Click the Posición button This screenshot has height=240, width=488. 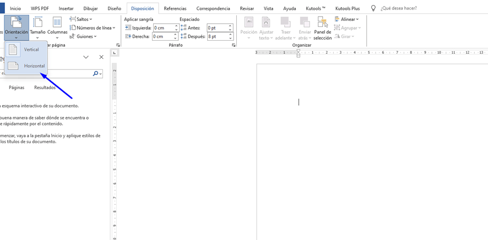pos(248,28)
